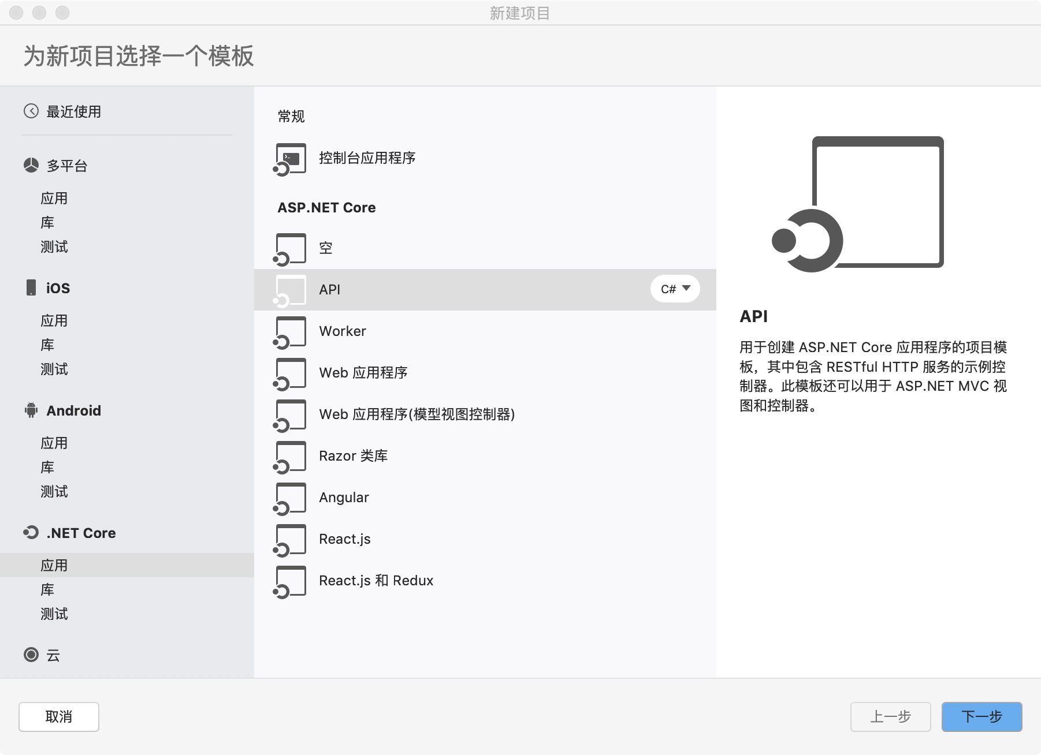
Task: Click the .NET Core sidebar icon
Action: pyautogui.click(x=31, y=532)
